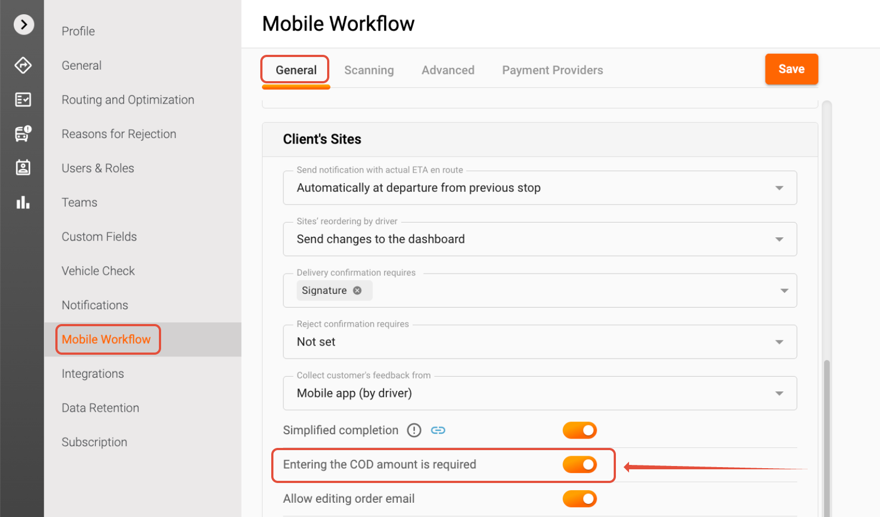Disable Entering the COD amount is required
The image size is (880, 517).
click(579, 465)
